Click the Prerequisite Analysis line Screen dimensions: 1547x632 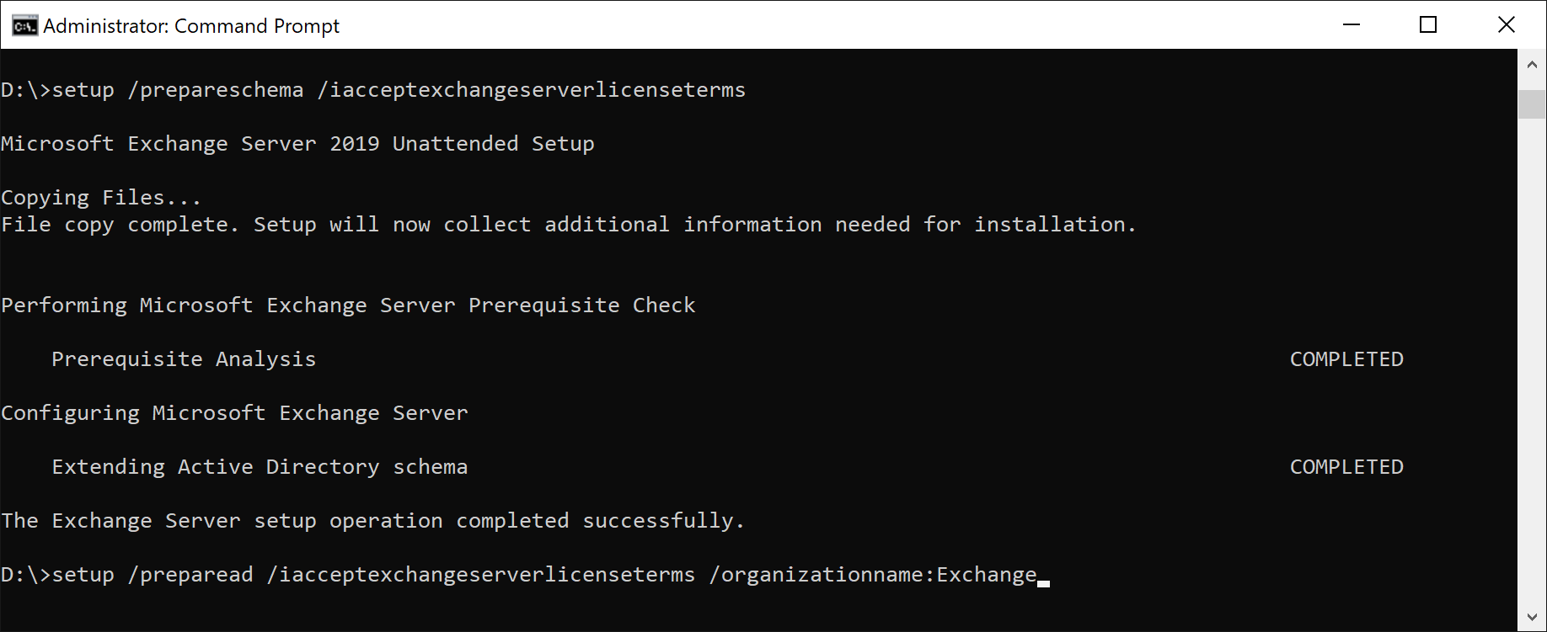[184, 359]
